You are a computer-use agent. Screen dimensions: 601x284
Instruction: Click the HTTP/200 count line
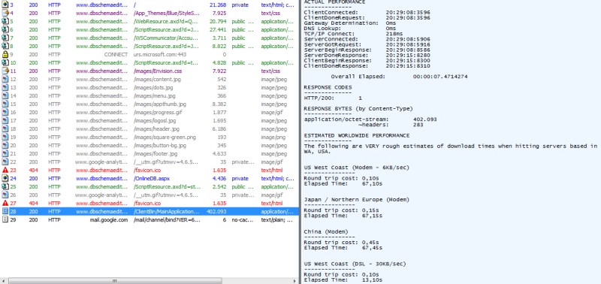pyautogui.click(x=333, y=98)
